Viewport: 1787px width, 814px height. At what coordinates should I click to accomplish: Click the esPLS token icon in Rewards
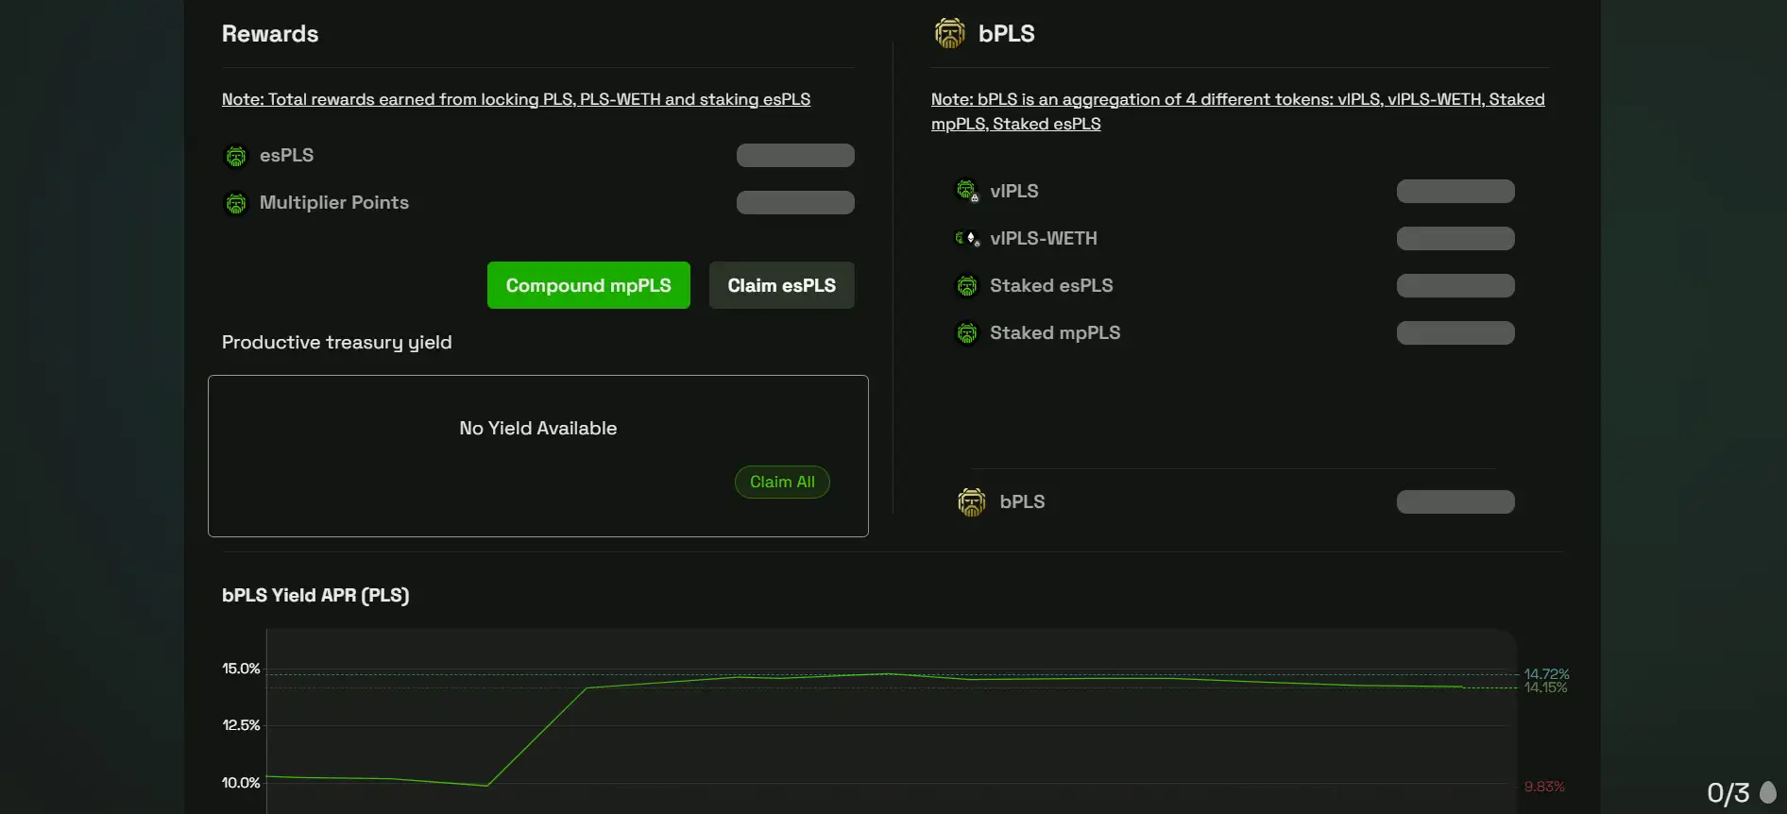pyautogui.click(x=236, y=156)
